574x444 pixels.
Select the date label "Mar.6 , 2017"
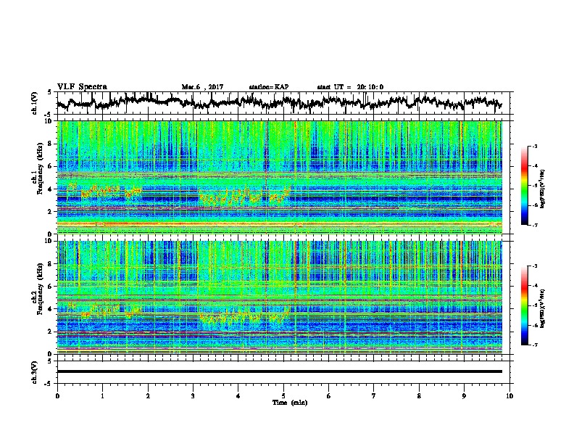pos(202,87)
